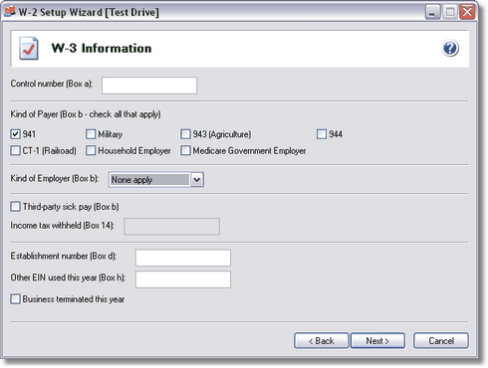Go to the Next wizard step

tap(377, 341)
